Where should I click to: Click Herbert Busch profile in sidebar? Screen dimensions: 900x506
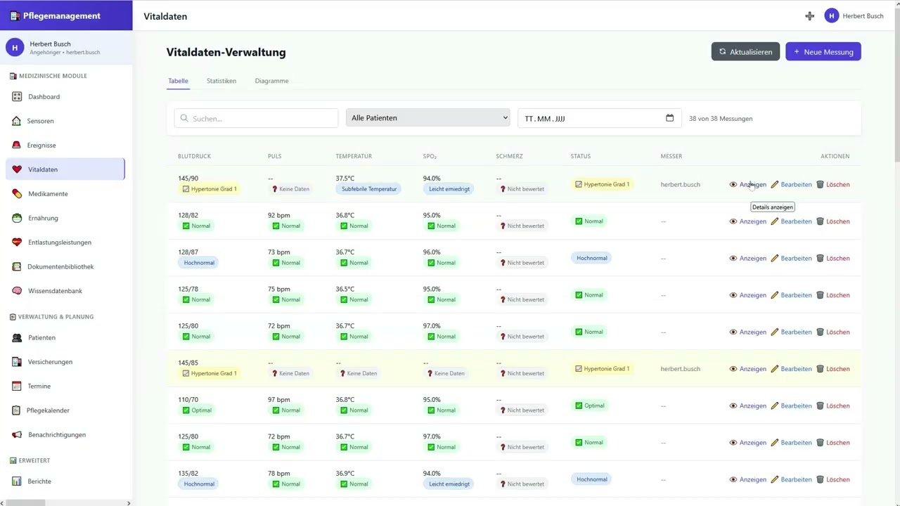click(66, 48)
